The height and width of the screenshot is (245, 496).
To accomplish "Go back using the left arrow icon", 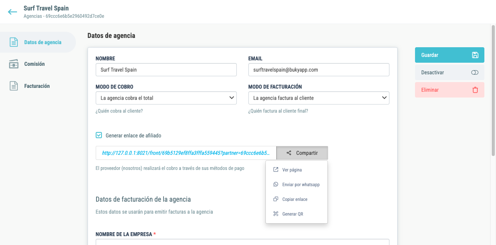I will pos(12,12).
